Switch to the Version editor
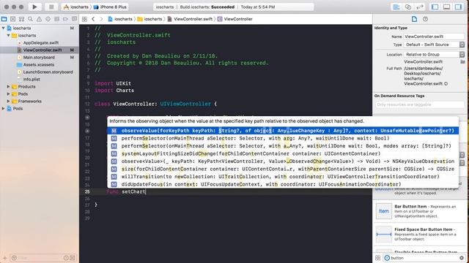This screenshot has height=263, width=469. click(420, 7)
